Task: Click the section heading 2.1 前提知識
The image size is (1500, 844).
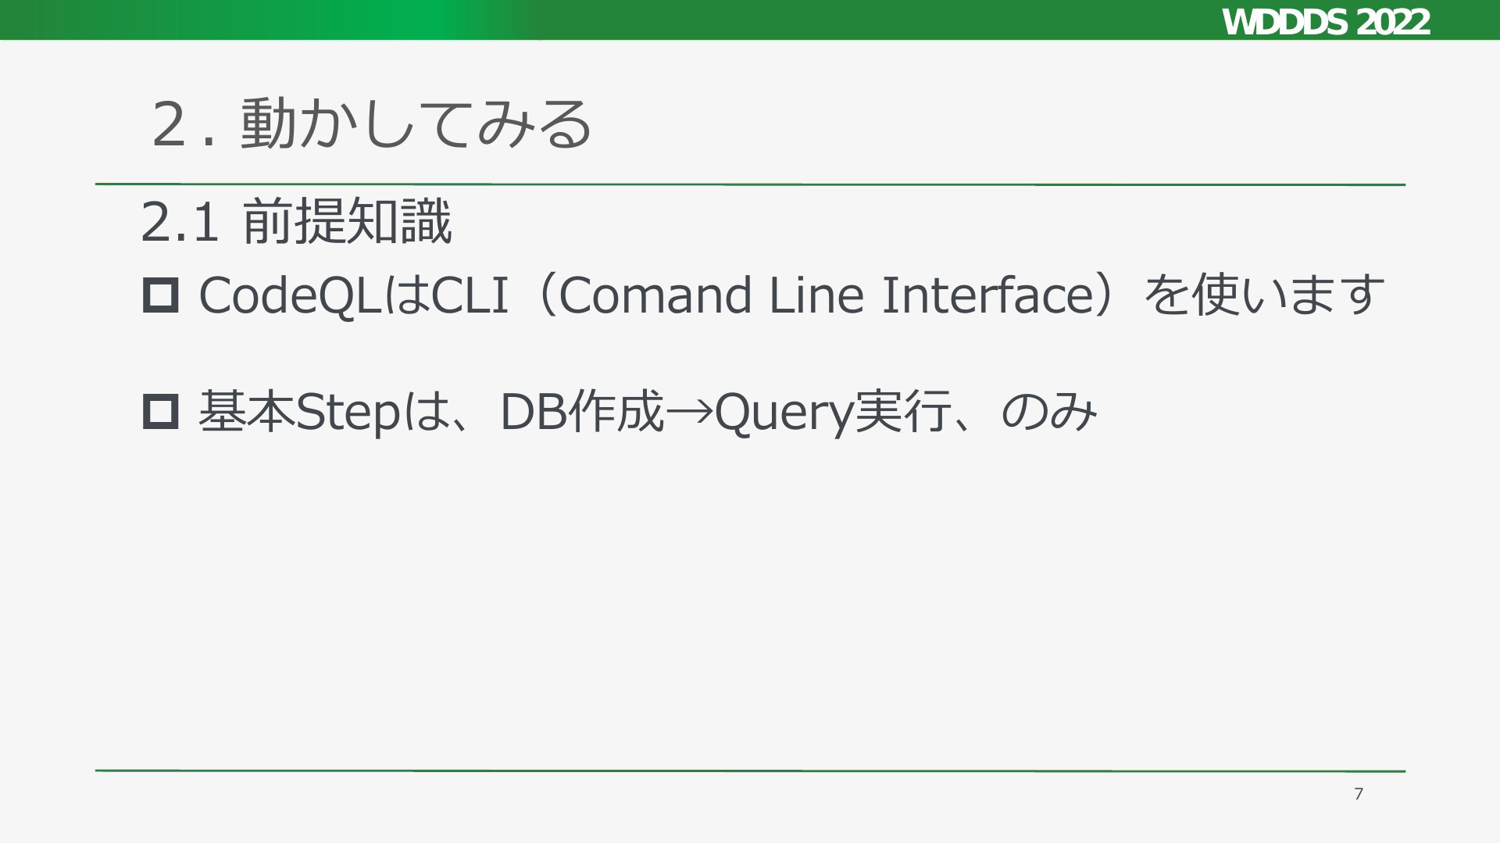Action: tap(296, 223)
